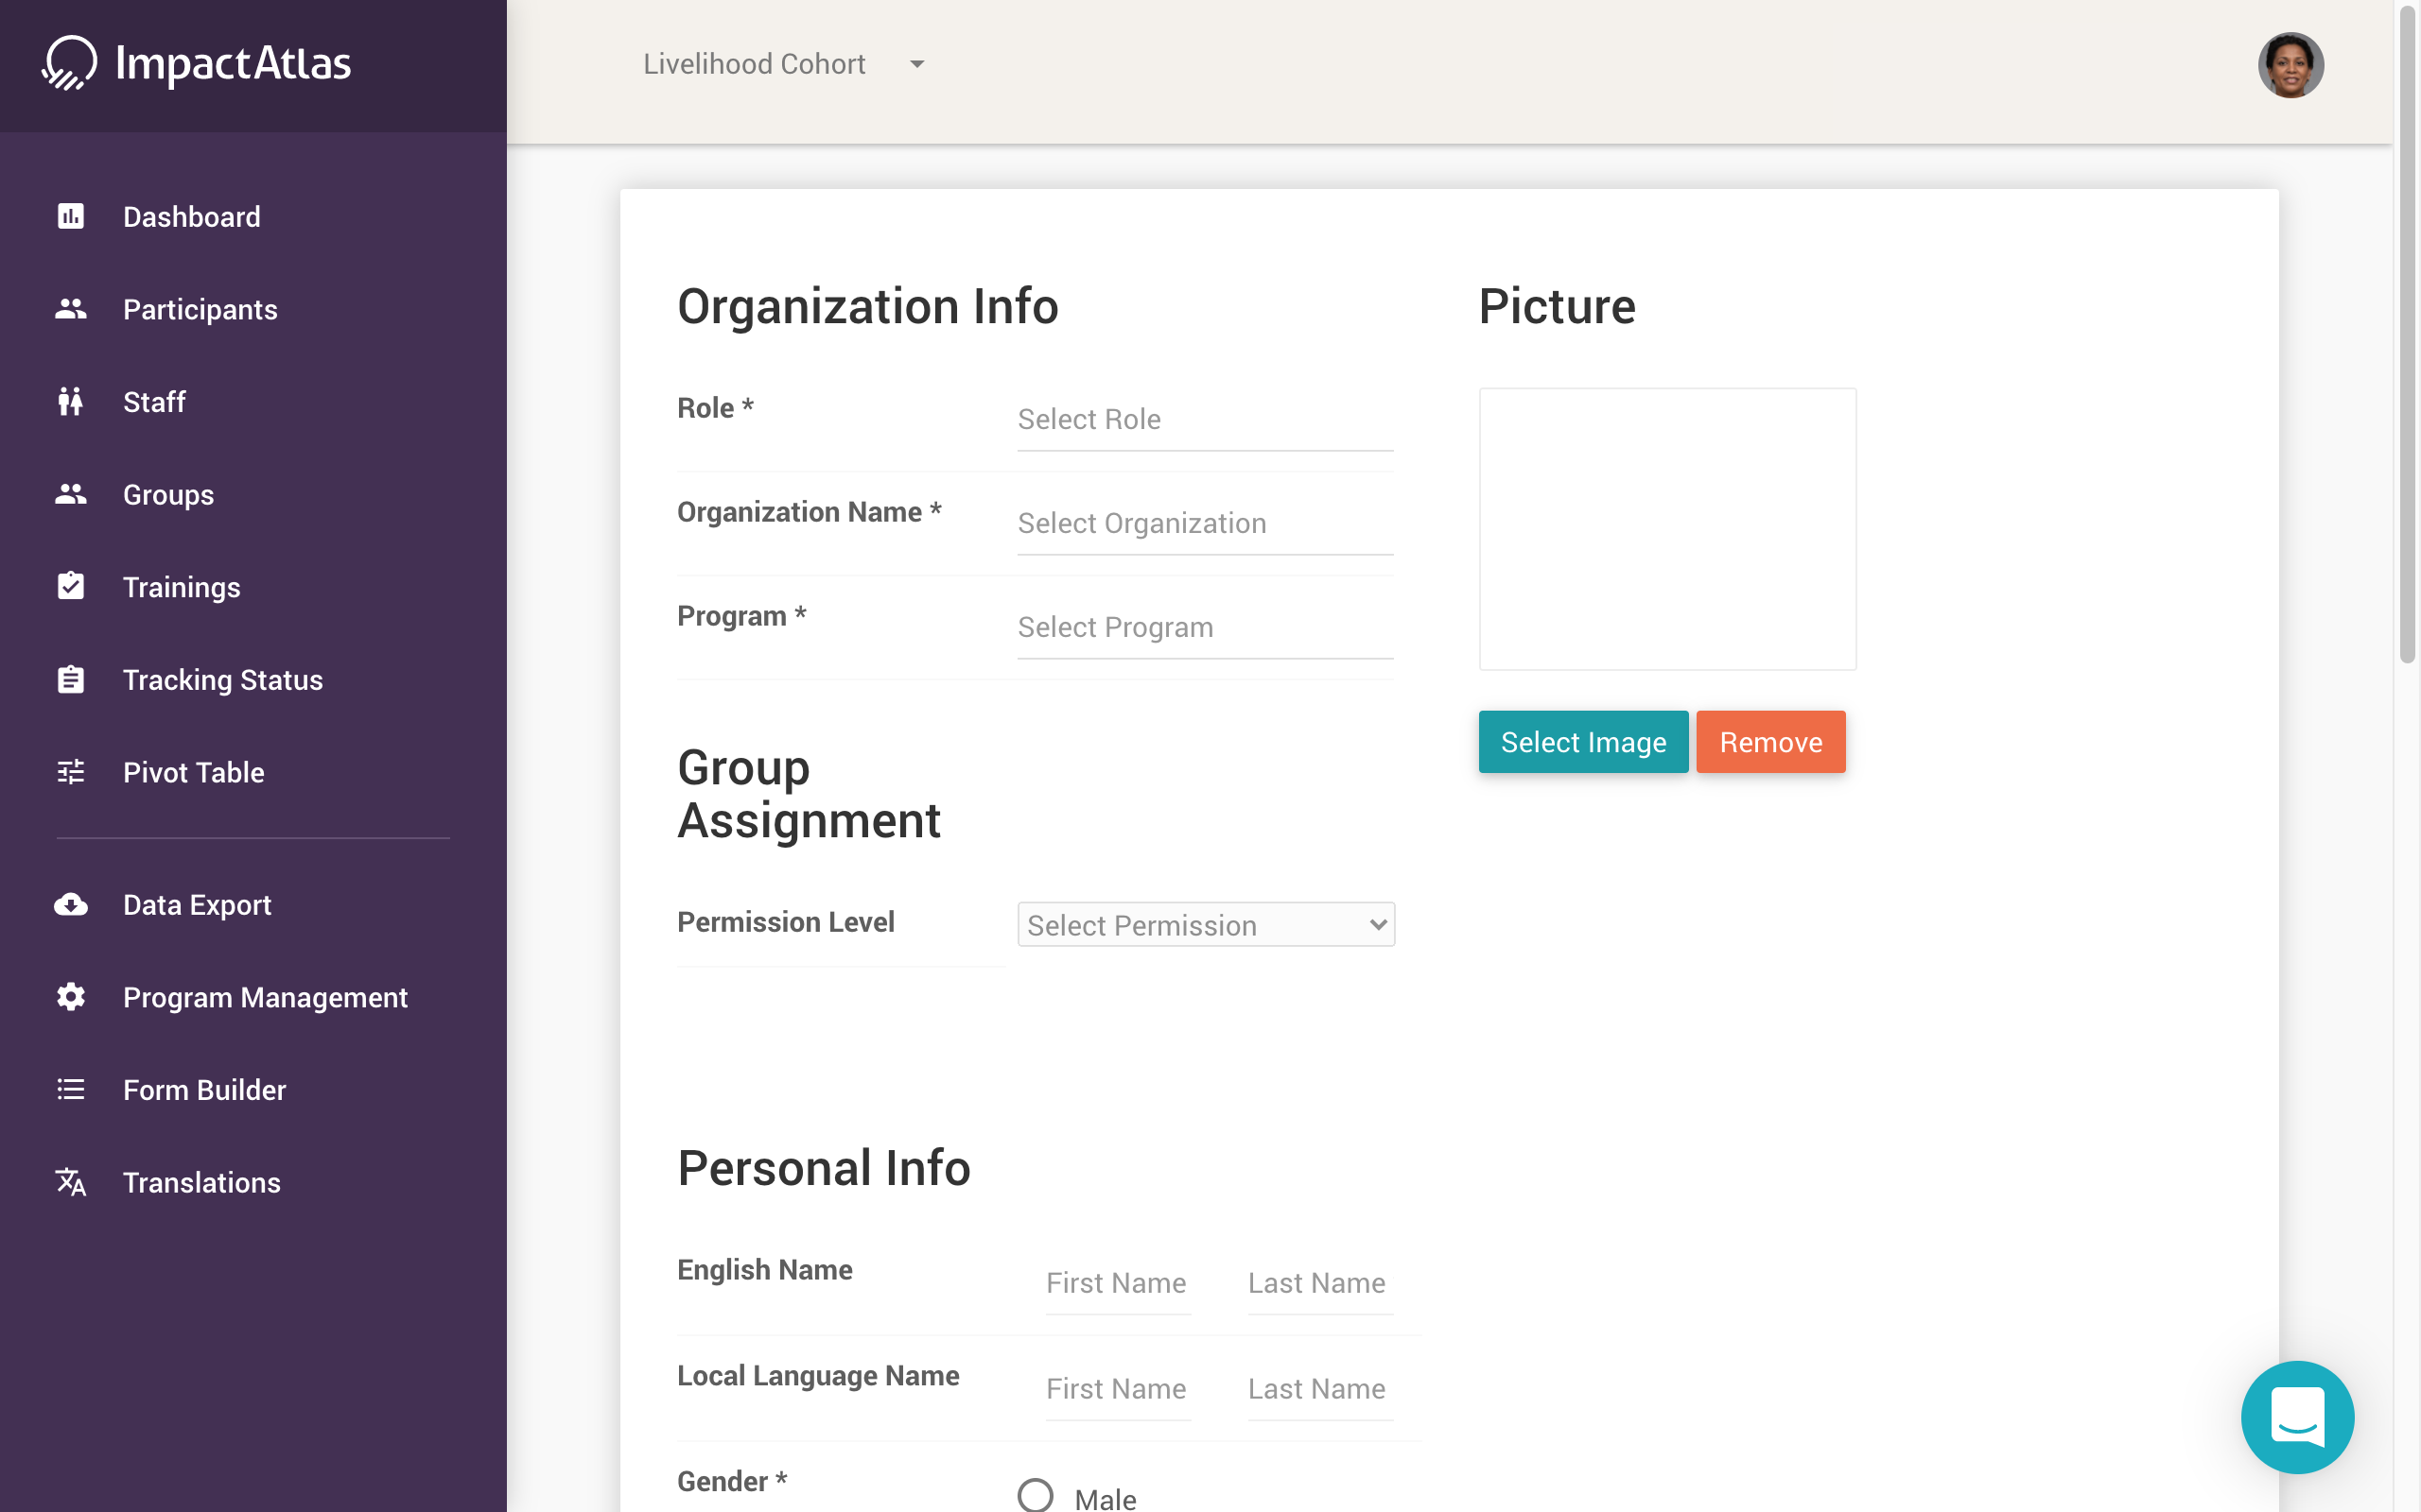Click the Remove picture button
The image size is (2421, 1512).
[x=1769, y=741]
